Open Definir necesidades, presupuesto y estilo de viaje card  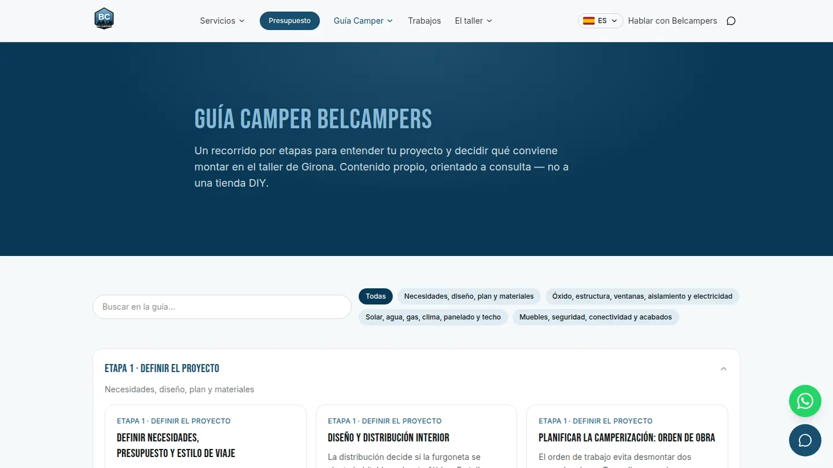click(x=205, y=436)
